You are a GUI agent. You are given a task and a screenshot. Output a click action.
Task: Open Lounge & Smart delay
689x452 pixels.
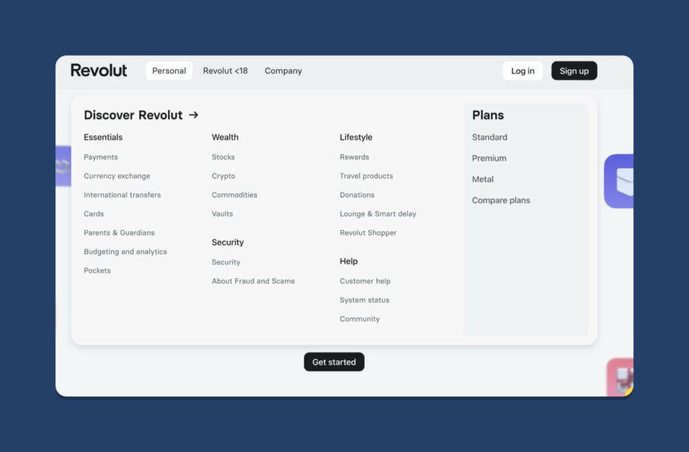click(378, 214)
